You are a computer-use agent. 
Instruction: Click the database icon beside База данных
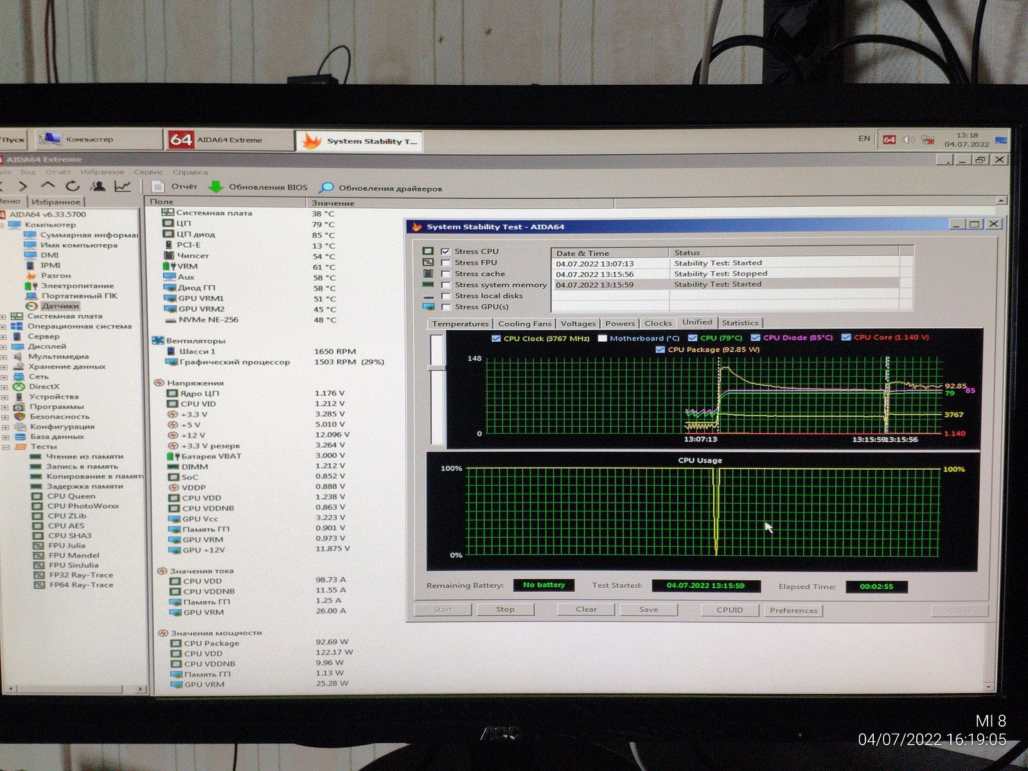coord(19,437)
